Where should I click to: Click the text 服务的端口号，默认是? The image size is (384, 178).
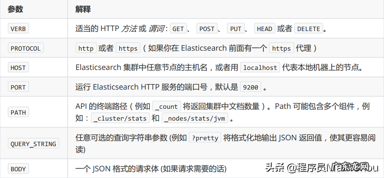[x=200, y=87]
